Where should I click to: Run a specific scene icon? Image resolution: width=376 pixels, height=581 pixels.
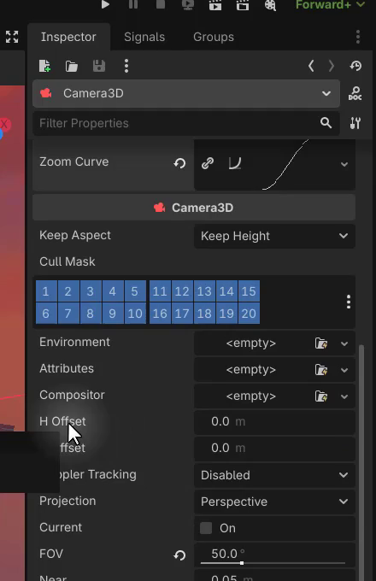[x=243, y=4]
